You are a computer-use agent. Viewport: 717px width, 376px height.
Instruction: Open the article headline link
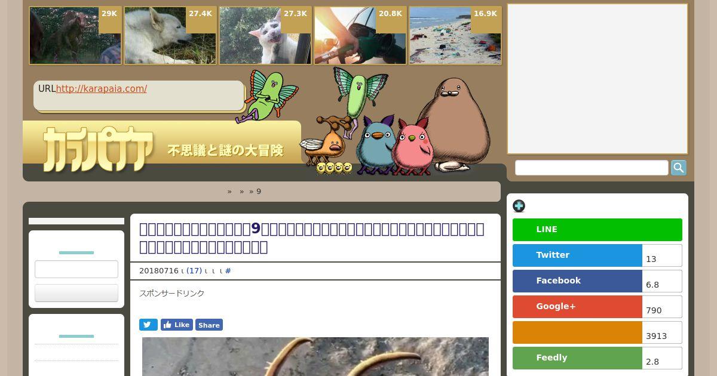click(x=312, y=238)
